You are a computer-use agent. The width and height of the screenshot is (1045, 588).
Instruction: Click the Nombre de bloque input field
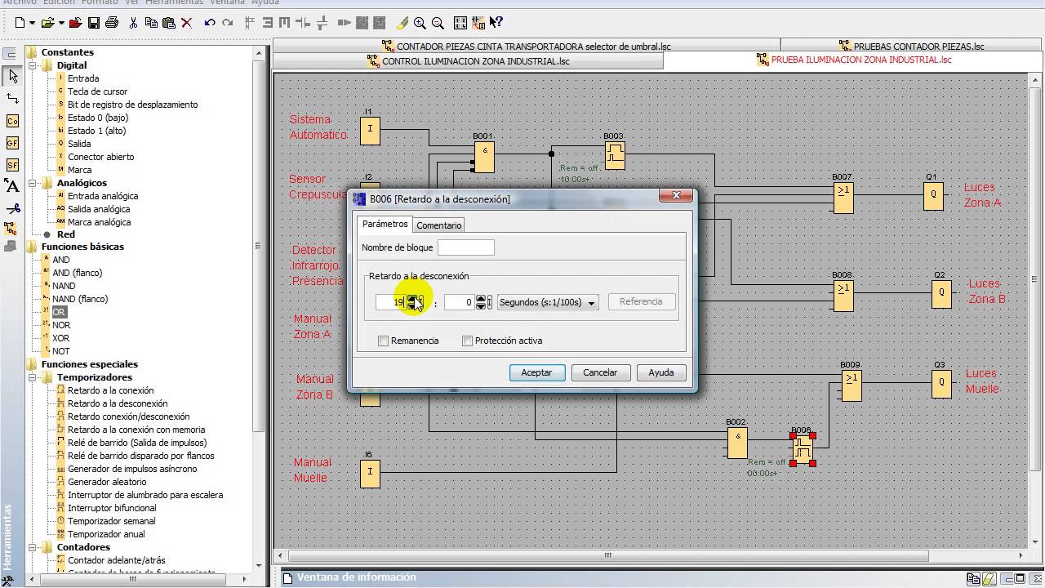(x=466, y=247)
